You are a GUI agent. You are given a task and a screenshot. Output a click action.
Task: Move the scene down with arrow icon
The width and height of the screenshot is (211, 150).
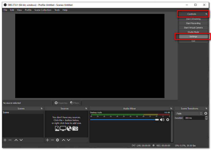[21, 140]
